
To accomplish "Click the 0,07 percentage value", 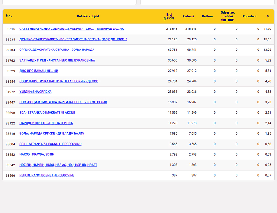I will (268, 175).
